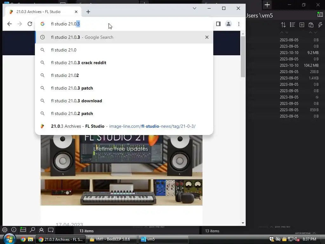Remove the 'fl studio 21.0.3' history suggestion
325x244 pixels.
pyautogui.click(x=207, y=37)
